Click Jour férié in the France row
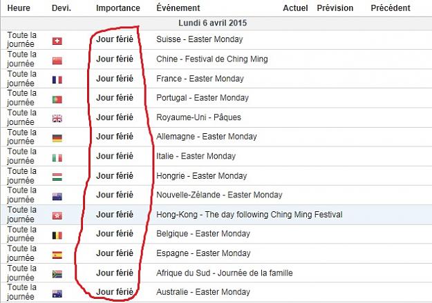The image size is (432, 303). pos(115,79)
